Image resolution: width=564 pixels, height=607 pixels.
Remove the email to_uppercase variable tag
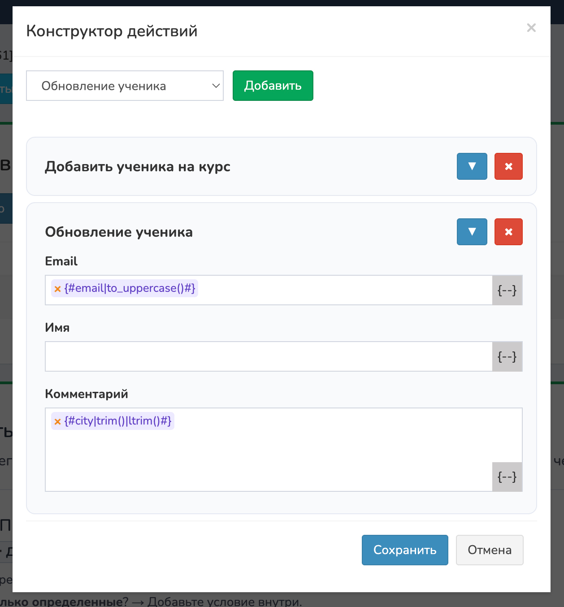click(57, 289)
